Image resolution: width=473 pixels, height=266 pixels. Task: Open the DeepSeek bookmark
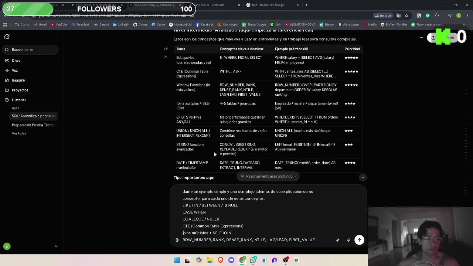point(80,25)
